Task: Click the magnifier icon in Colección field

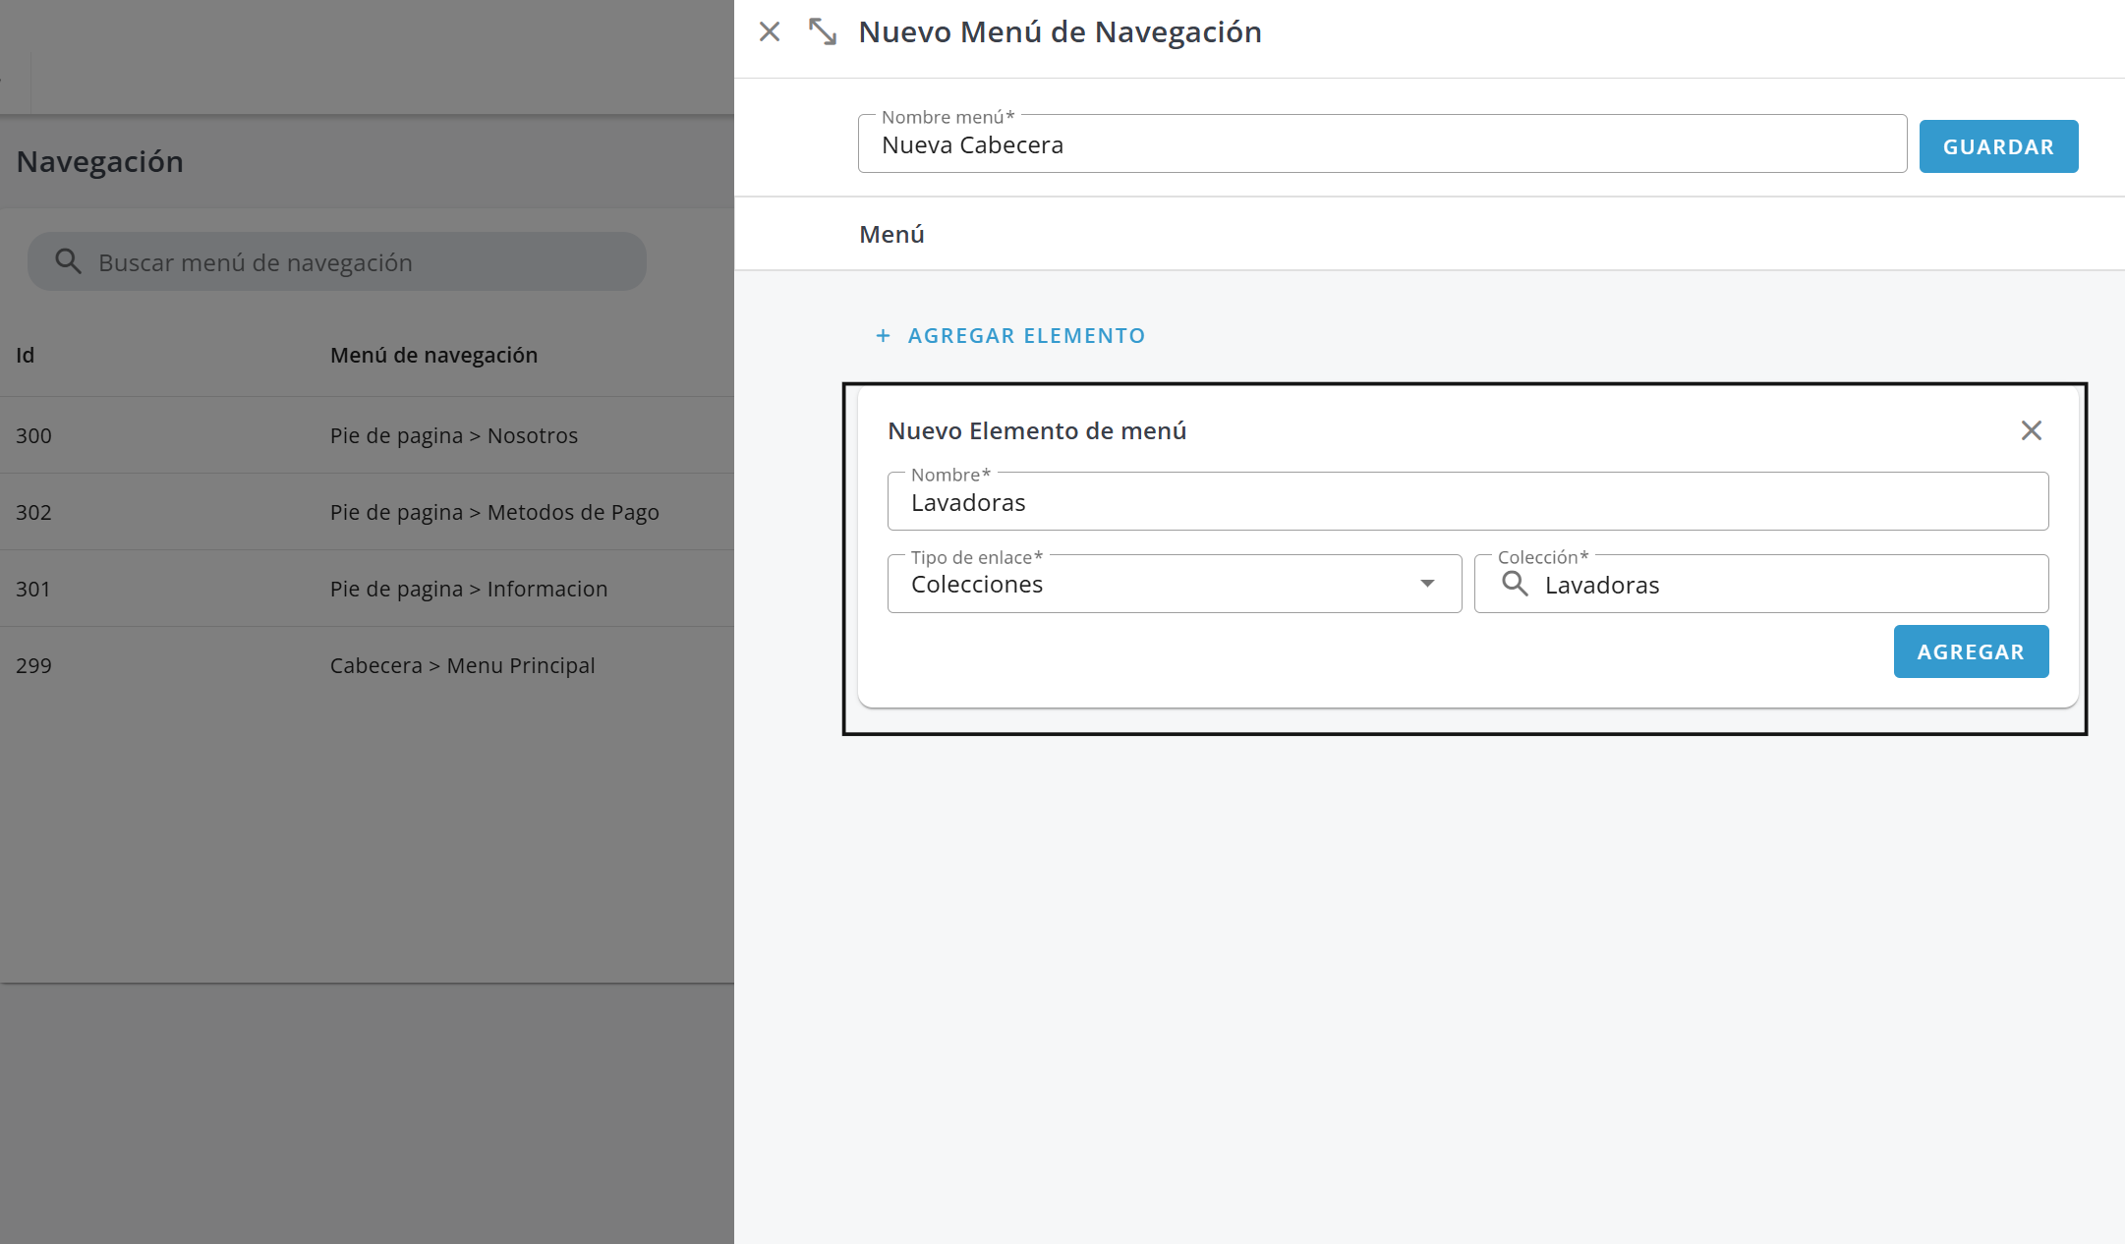Action: point(1515,585)
